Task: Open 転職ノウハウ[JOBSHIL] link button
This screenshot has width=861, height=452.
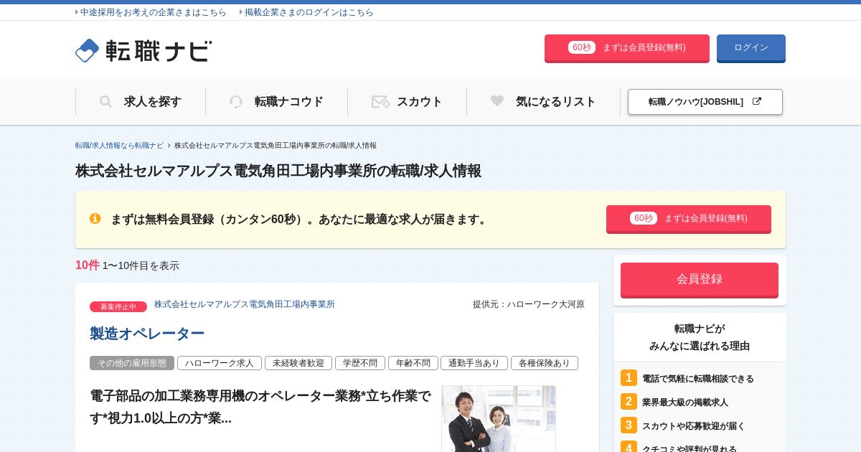Action: click(x=705, y=102)
